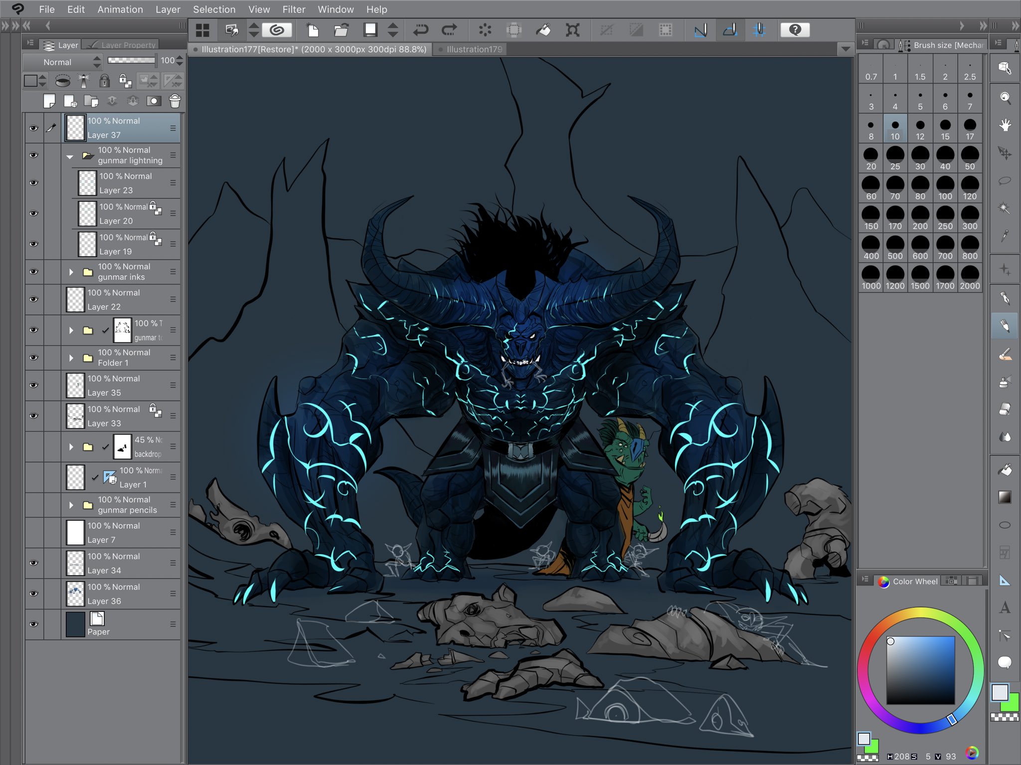
Task: Select the Auto select wand tool
Action: [1005, 207]
